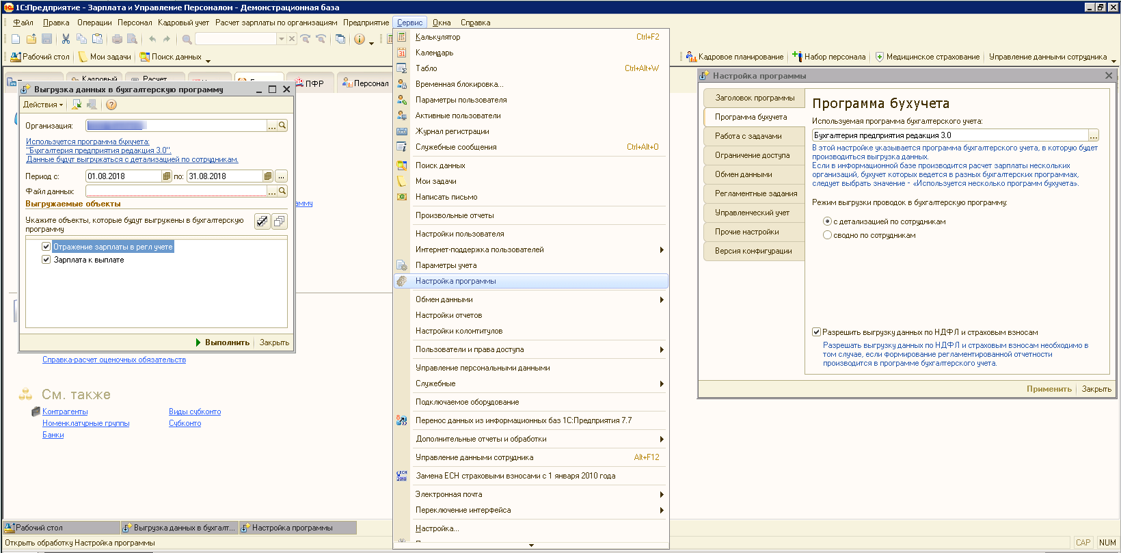Click the Файл данных input field
The width and height of the screenshot is (1121, 553).
tap(176, 191)
